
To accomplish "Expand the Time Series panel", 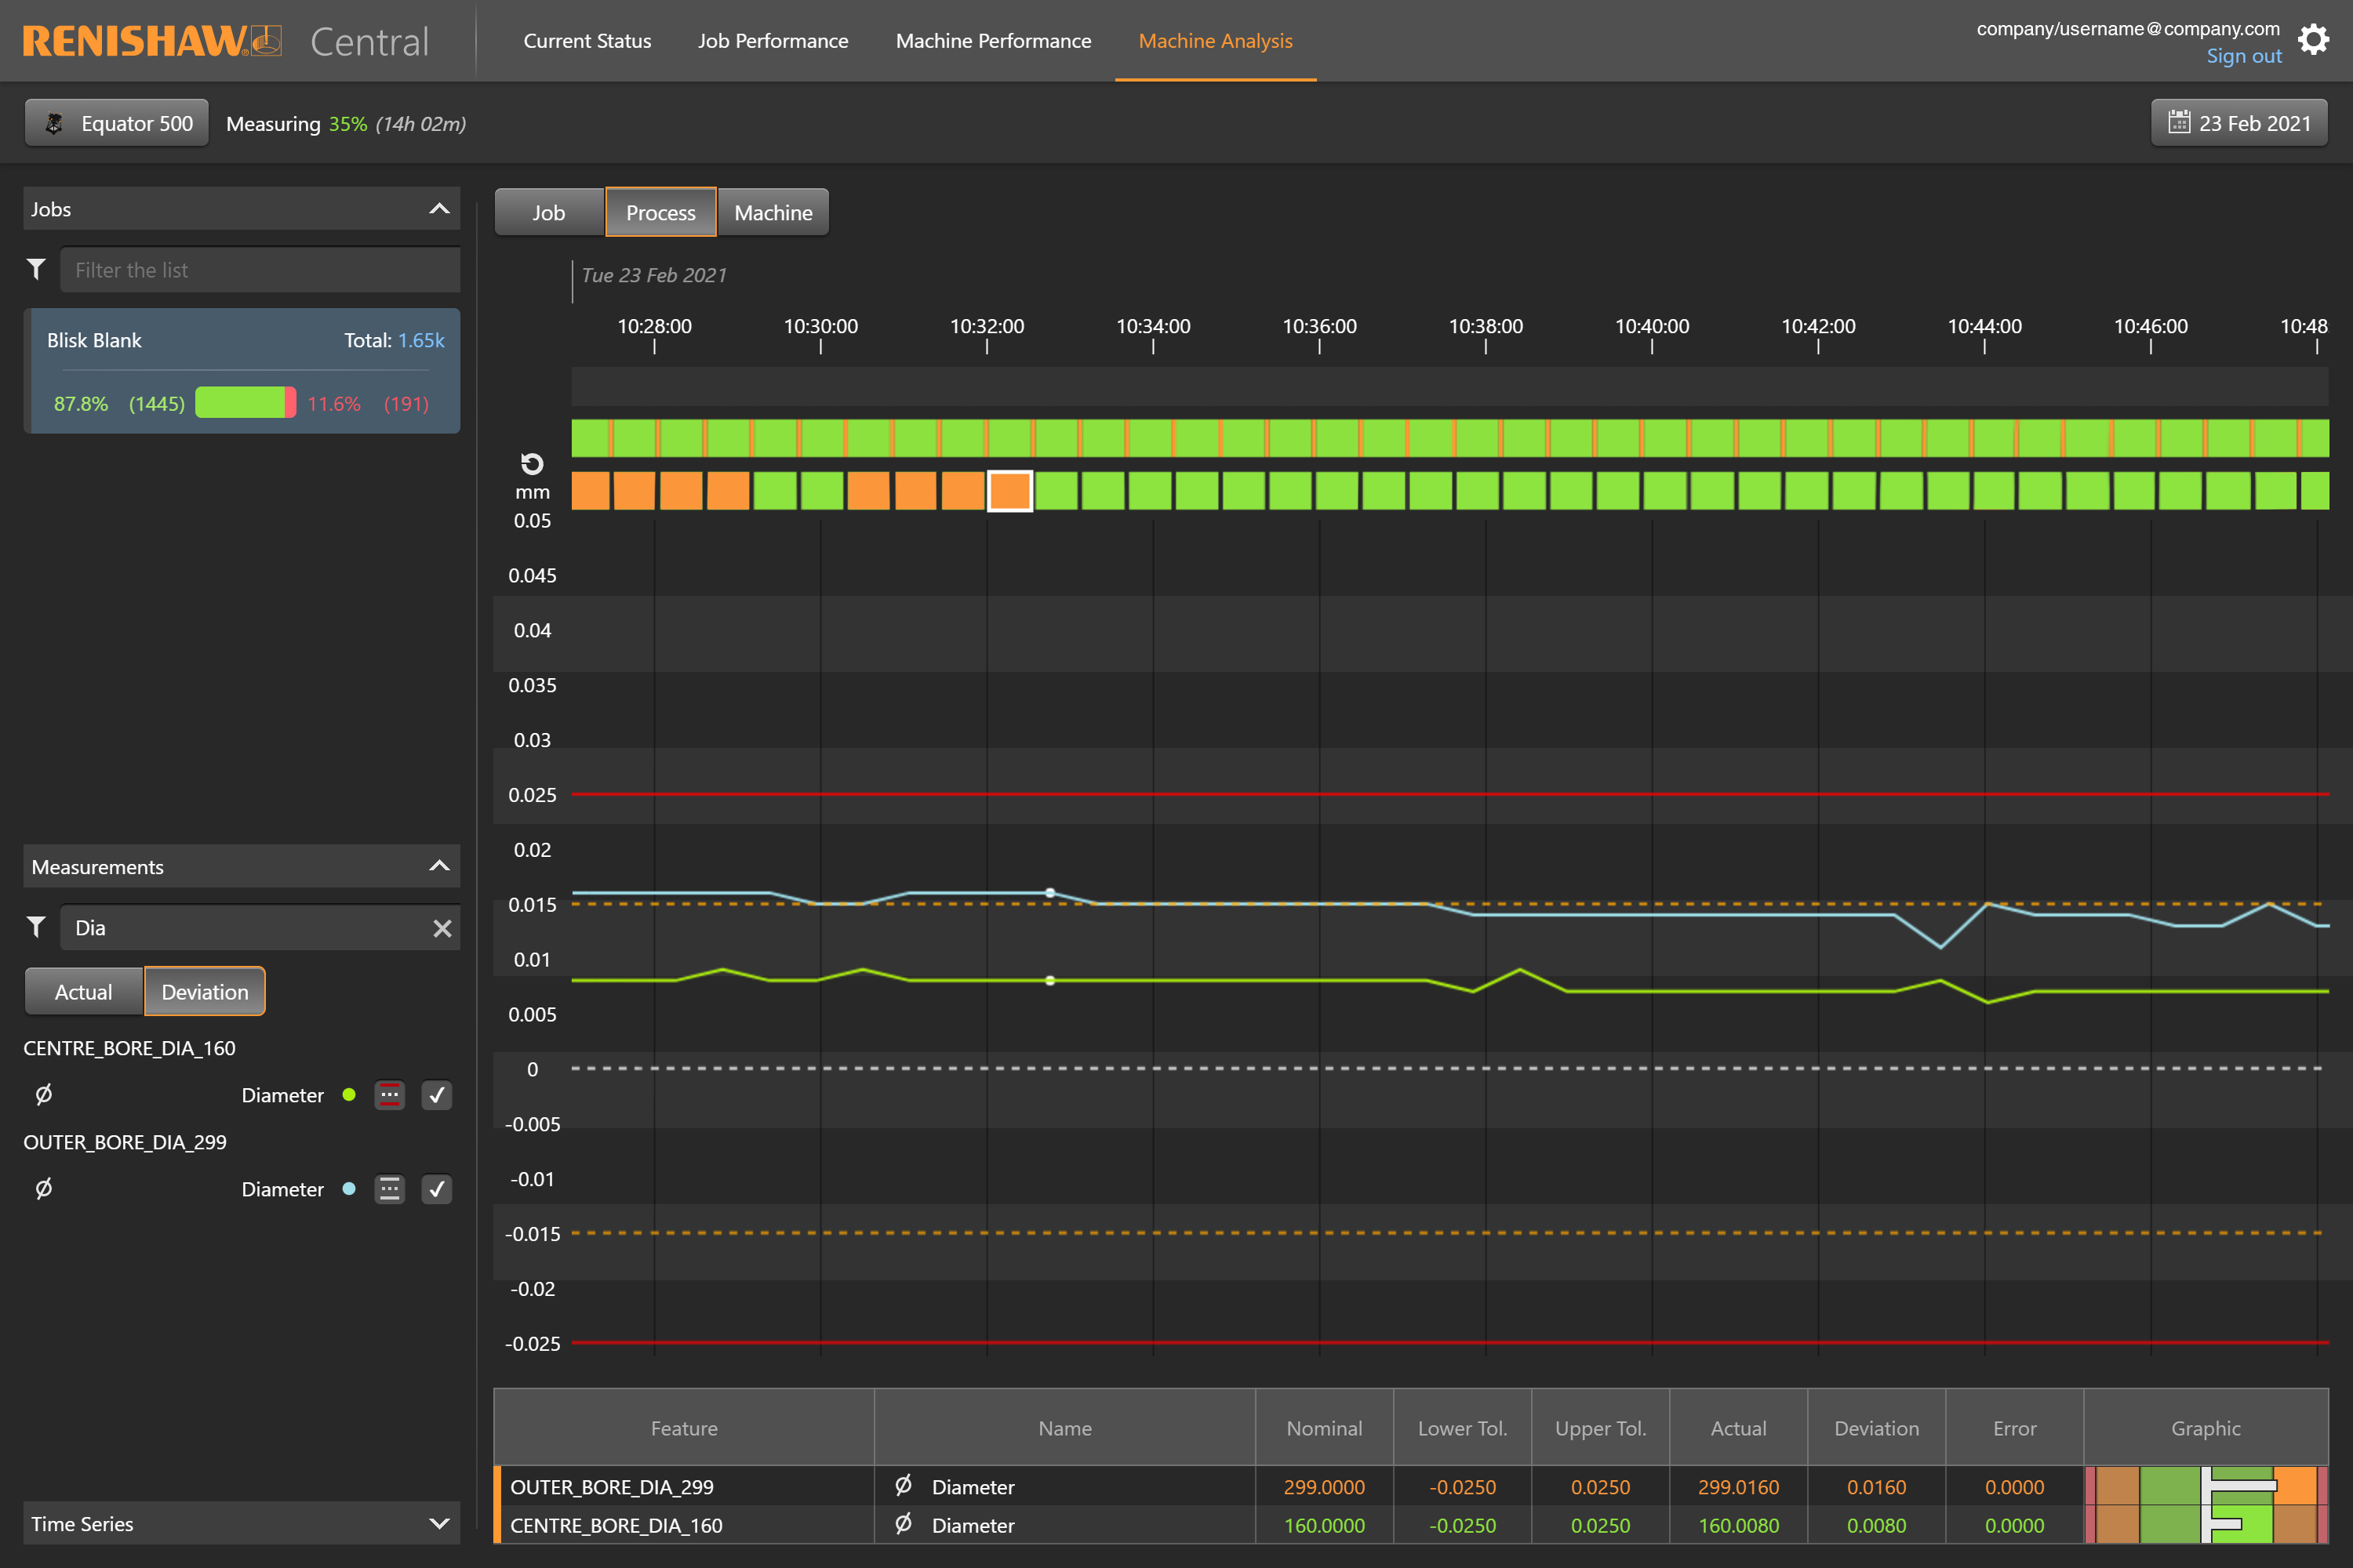I will pos(439,1524).
